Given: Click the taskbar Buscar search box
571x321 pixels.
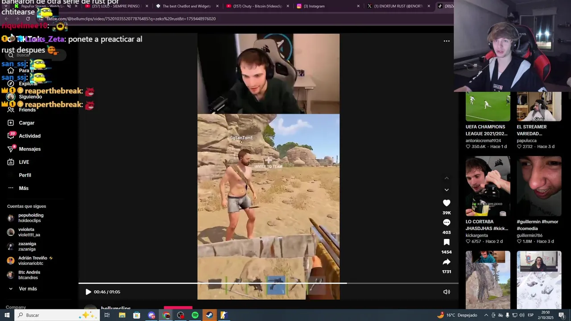Looking at the screenshot, I should (x=57, y=315).
